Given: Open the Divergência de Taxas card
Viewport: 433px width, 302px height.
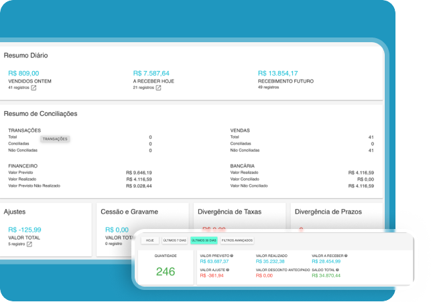Looking at the screenshot, I should (229, 212).
